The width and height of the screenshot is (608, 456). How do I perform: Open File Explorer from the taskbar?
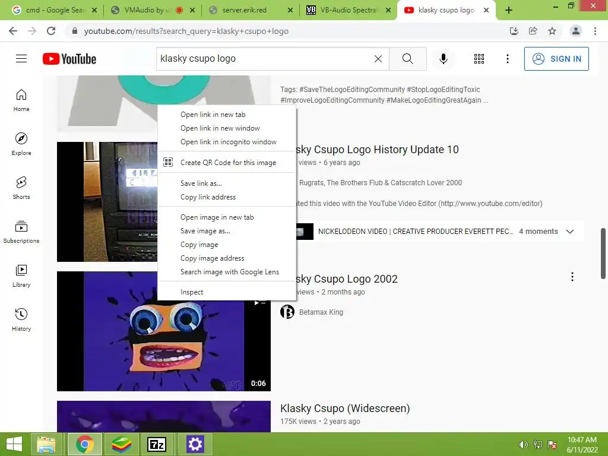coord(46,444)
